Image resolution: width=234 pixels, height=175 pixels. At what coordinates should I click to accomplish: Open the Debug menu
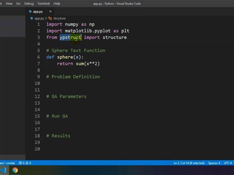click(29, 4)
